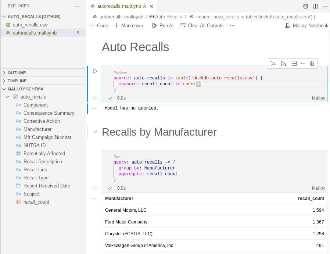The width and height of the screenshot is (330, 254).
Task: Click Clear All Outputs button
Action: point(202,25)
